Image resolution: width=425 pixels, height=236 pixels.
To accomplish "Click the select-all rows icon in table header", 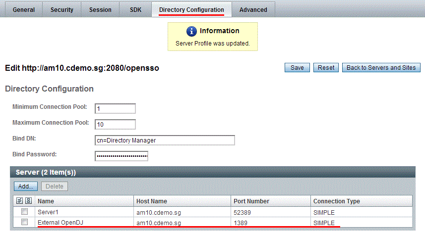I will [x=19, y=200].
